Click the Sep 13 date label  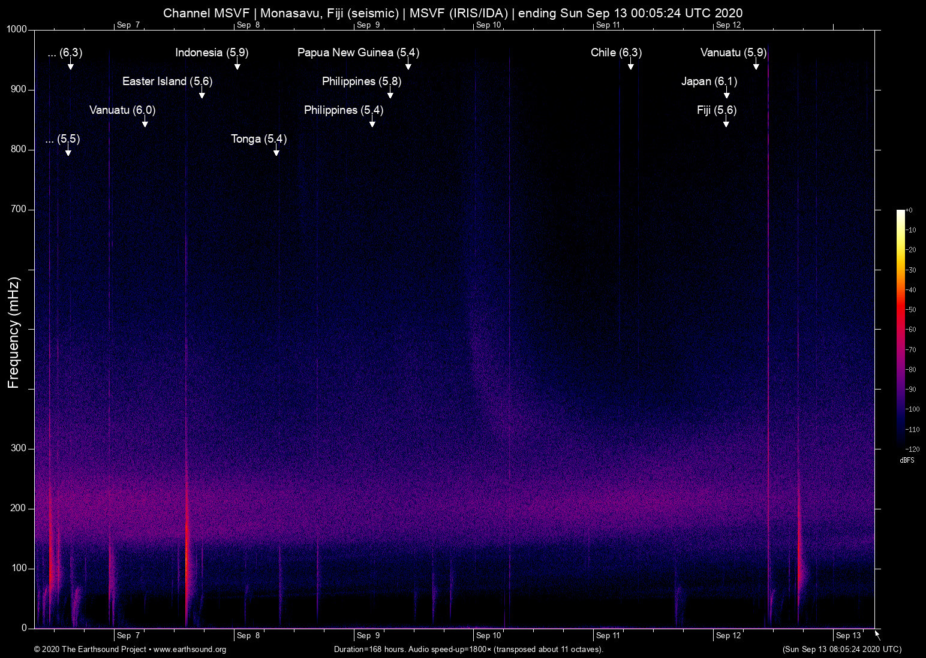(847, 635)
